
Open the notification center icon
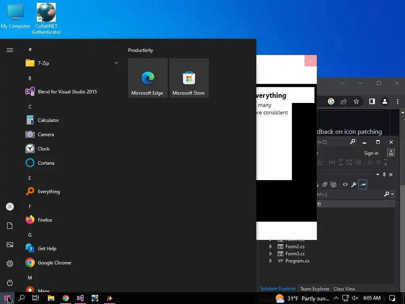[x=392, y=298]
